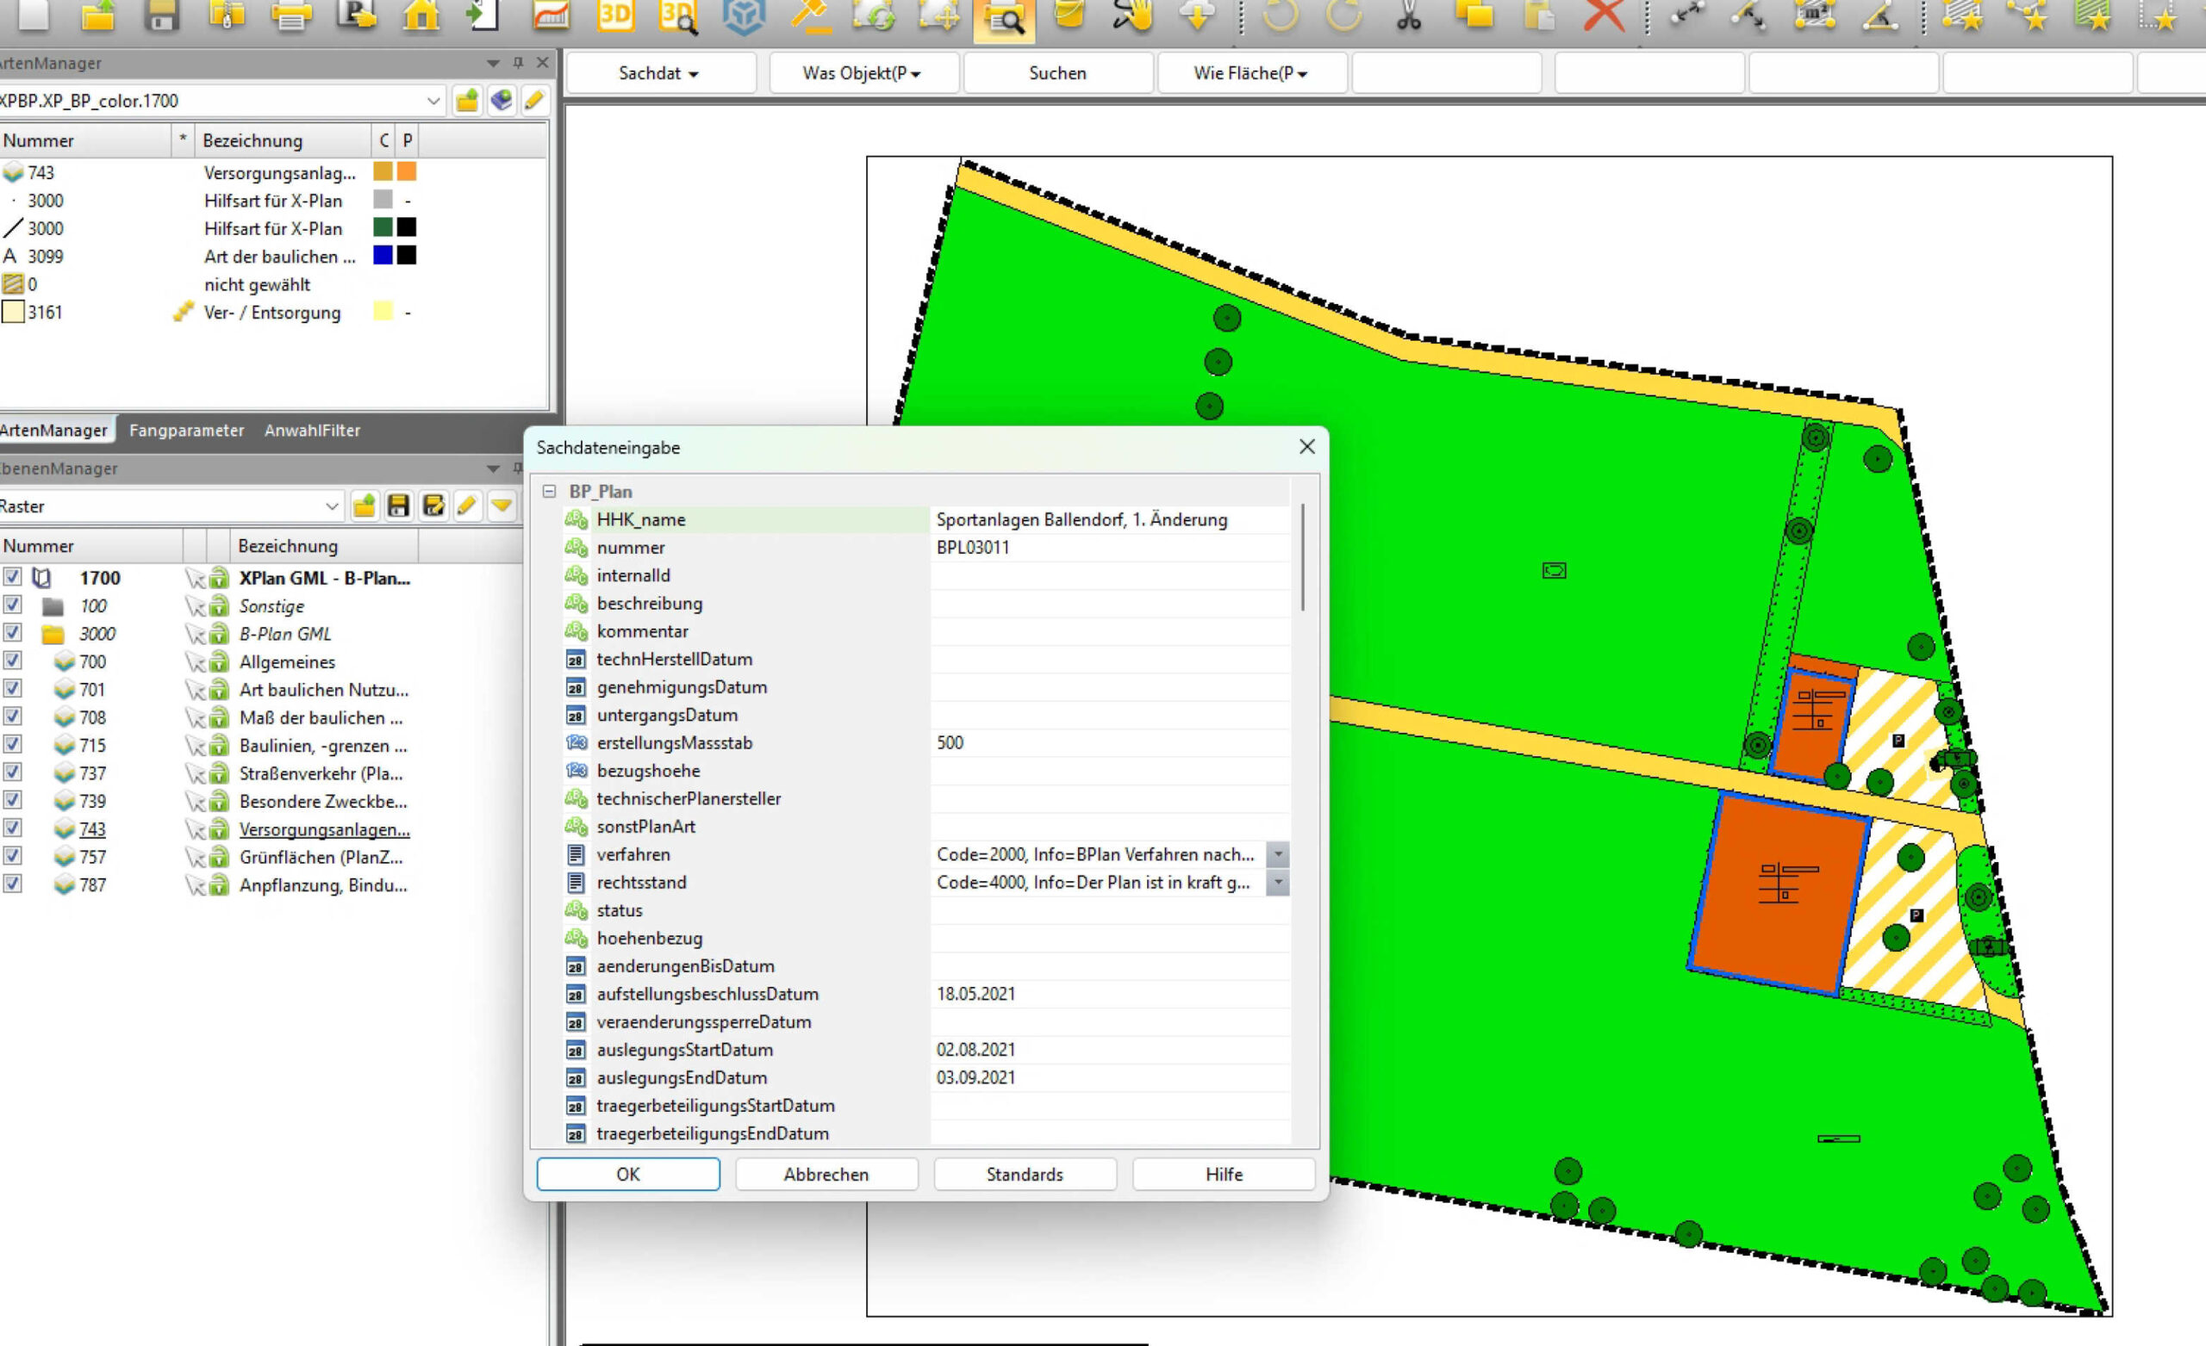The width and height of the screenshot is (2206, 1346).
Task: Click the Suchen button
Action: click(1057, 73)
